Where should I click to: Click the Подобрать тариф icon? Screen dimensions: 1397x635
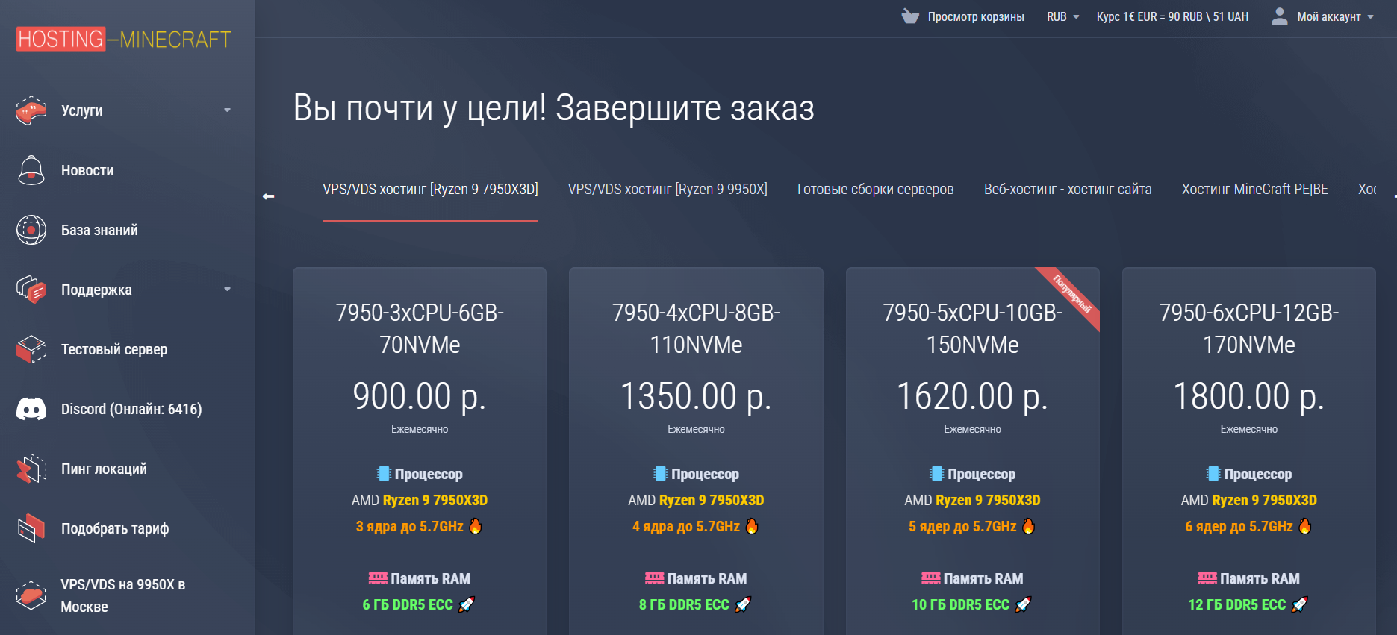[x=31, y=528]
